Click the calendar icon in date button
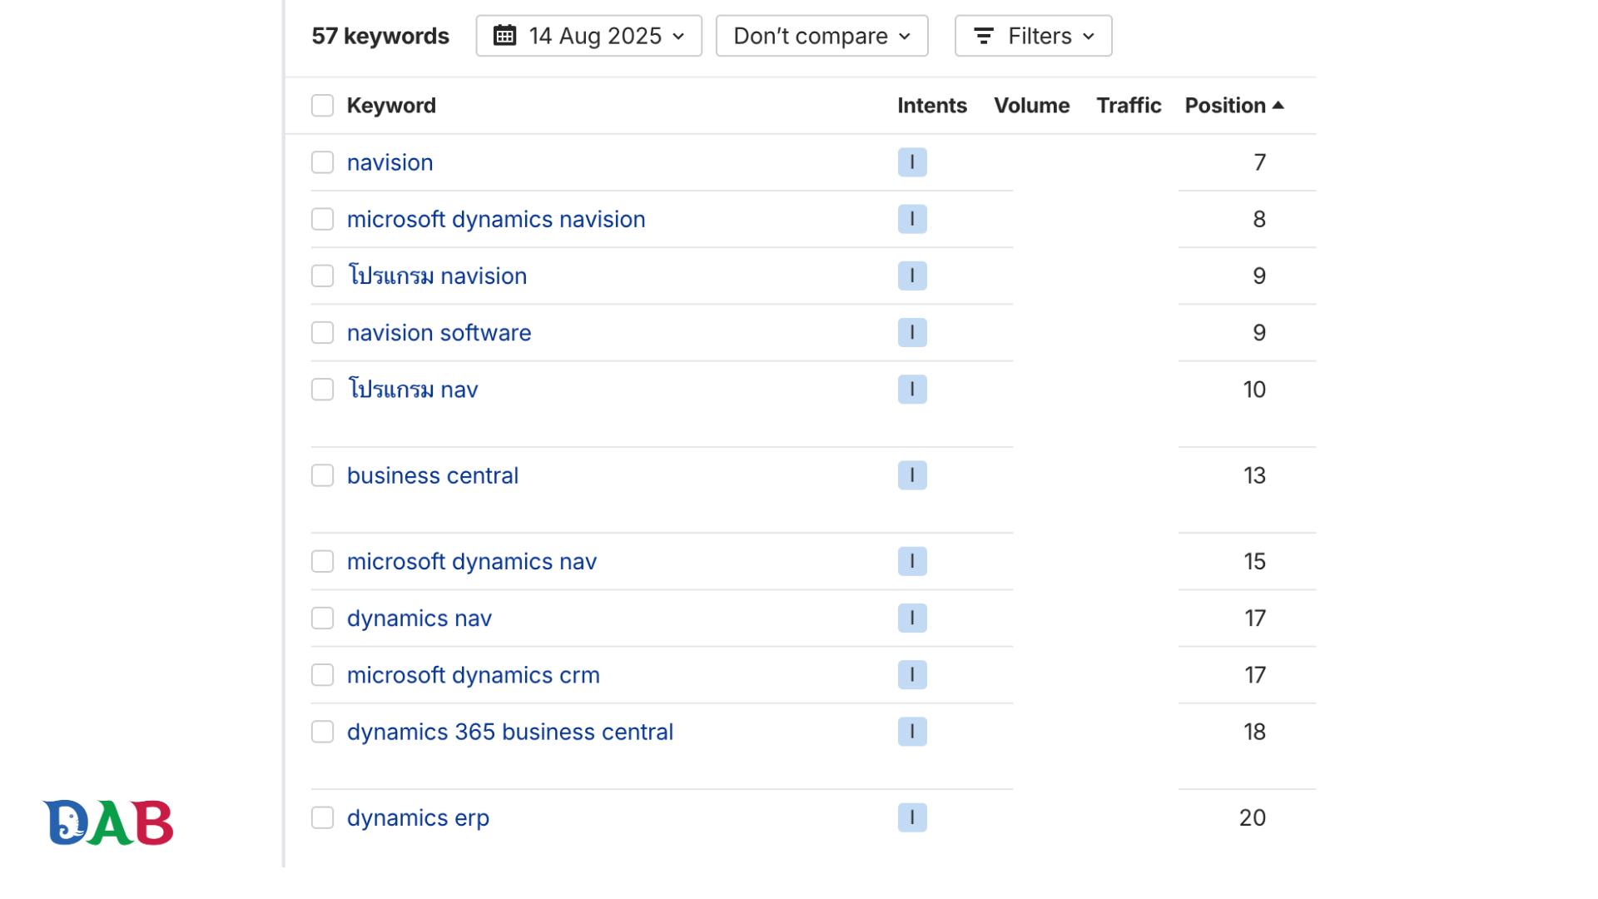 504,35
